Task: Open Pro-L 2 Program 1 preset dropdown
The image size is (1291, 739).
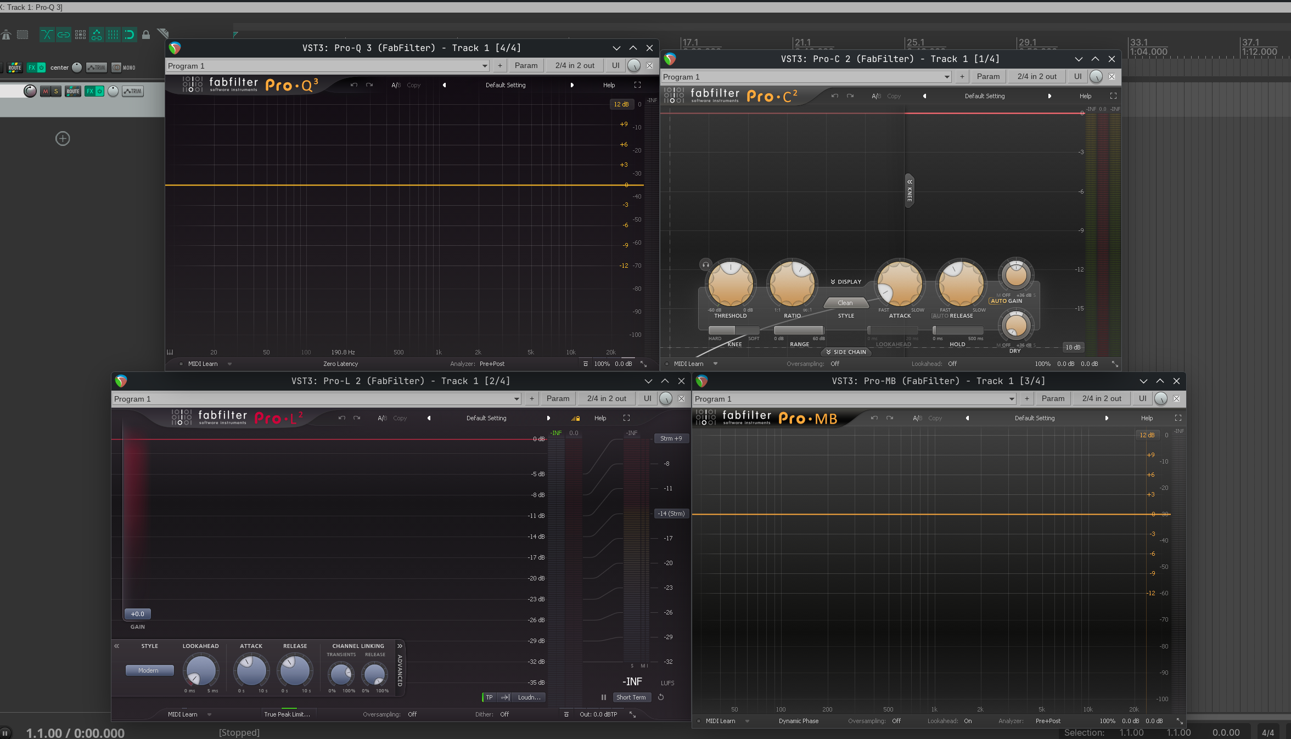Action: (317, 399)
